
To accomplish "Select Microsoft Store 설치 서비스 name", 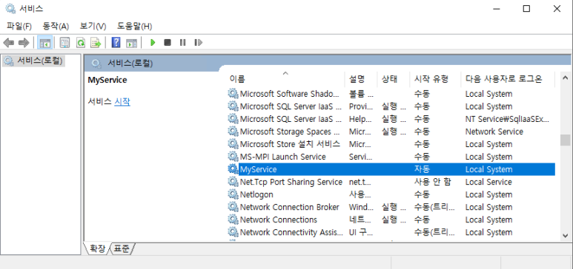I will click(290, 144).
